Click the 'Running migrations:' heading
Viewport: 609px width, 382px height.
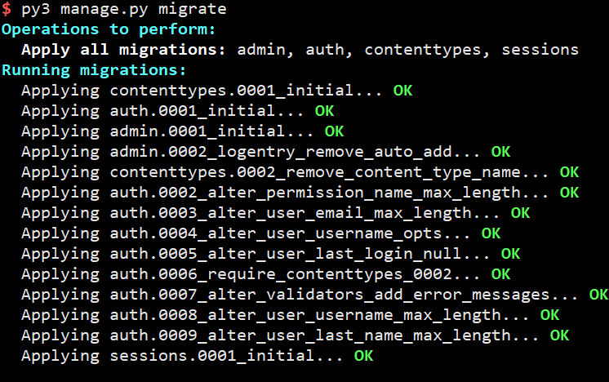pos(94,70)
